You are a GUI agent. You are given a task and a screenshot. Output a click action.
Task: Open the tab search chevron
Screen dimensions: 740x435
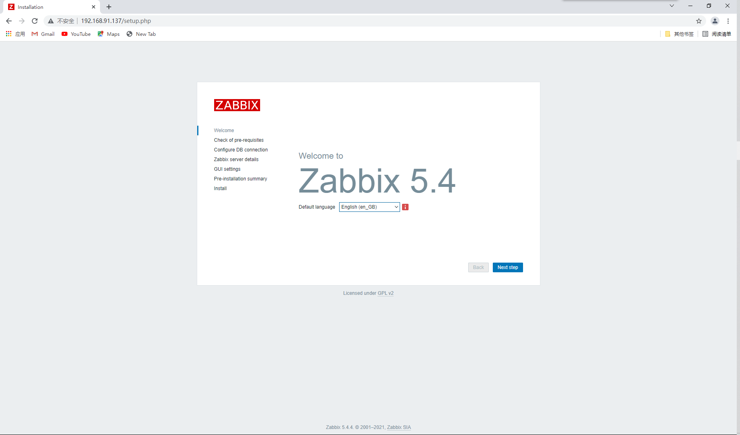672,6
